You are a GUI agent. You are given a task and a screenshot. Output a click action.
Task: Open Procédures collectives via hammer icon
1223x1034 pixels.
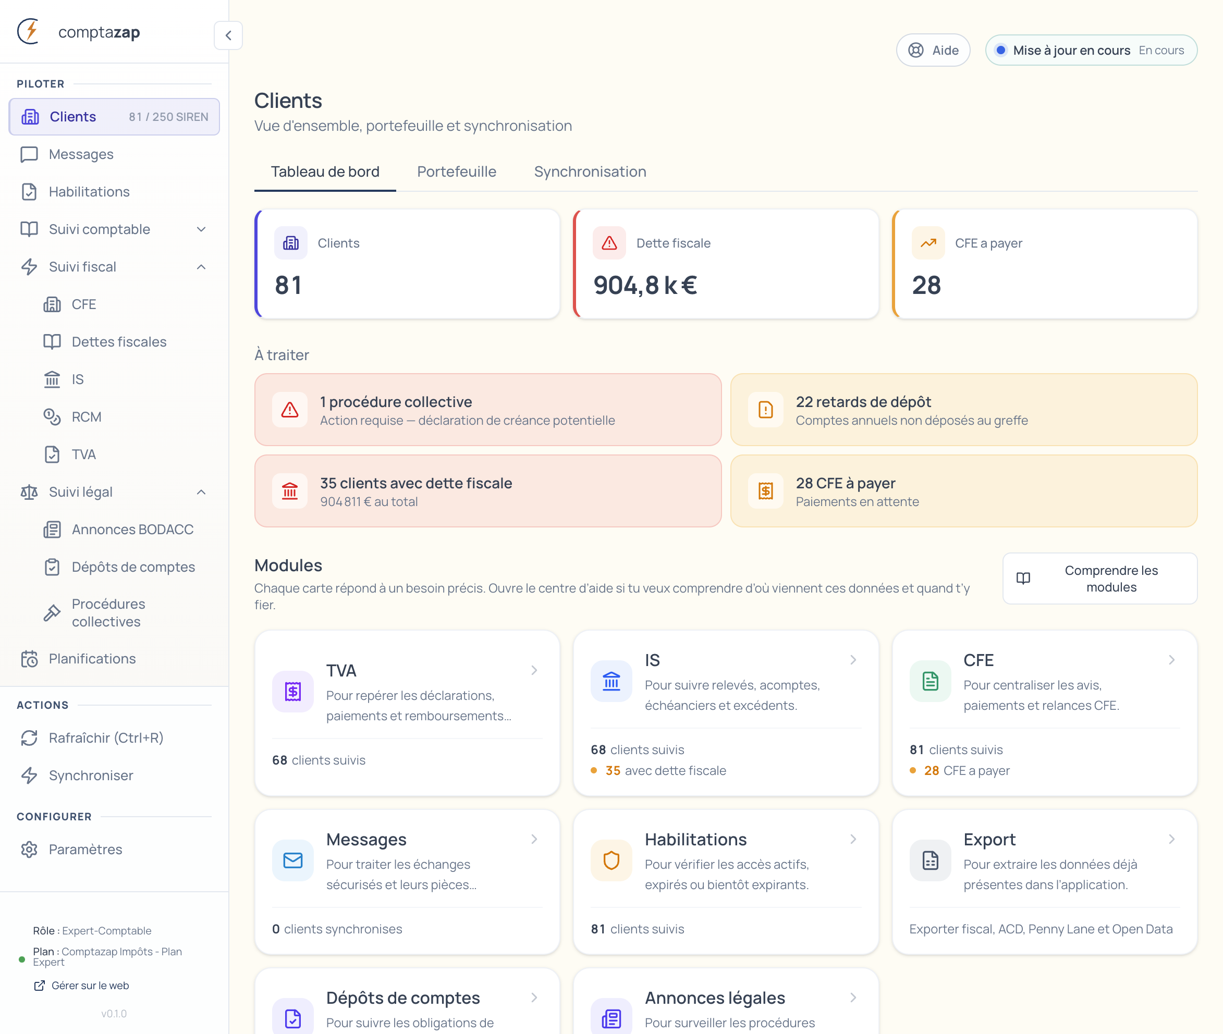(x=53, y=612)
